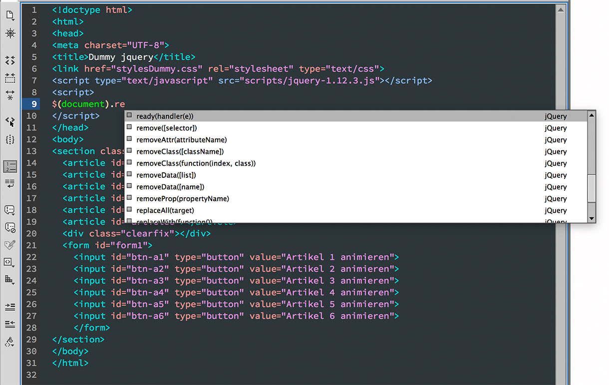
Task: Select ready(handler(e)) from the code hints
Action: 355,116
